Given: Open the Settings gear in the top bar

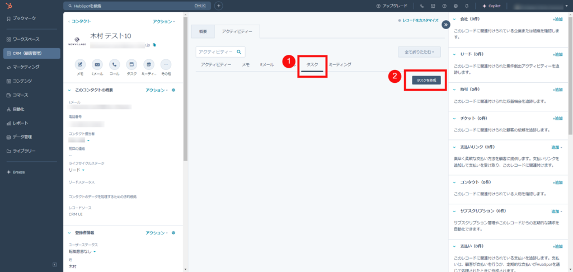Looking at the screenshot, I should (x=455, y=6).
